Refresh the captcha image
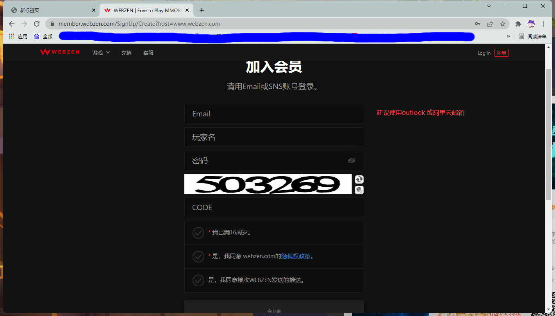Viewport: 555px width, 316px height. pyautogui.click(x=359, y=179)
